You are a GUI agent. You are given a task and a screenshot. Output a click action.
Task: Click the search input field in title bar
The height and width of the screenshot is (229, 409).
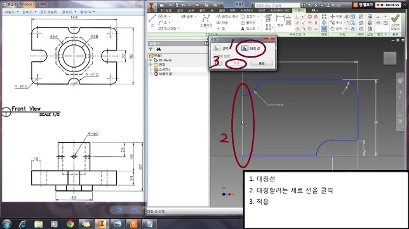click(278, 5)
